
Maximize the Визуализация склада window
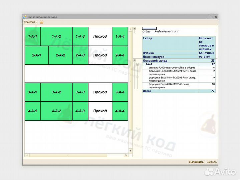click(211, 17)
